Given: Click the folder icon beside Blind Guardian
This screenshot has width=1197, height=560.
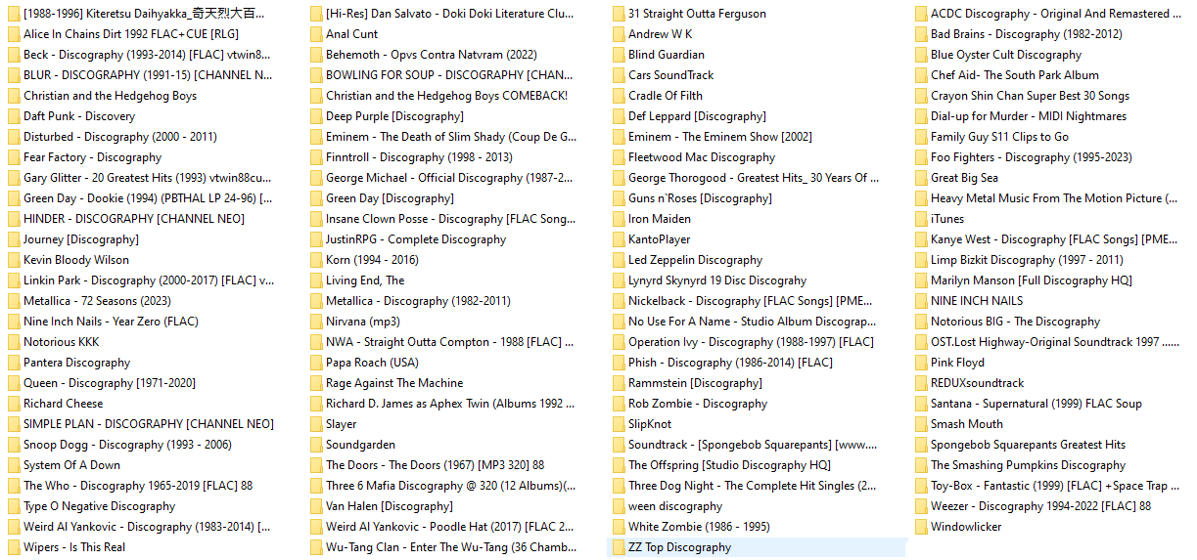Looking at the screenshot, I should pos(618,55).
